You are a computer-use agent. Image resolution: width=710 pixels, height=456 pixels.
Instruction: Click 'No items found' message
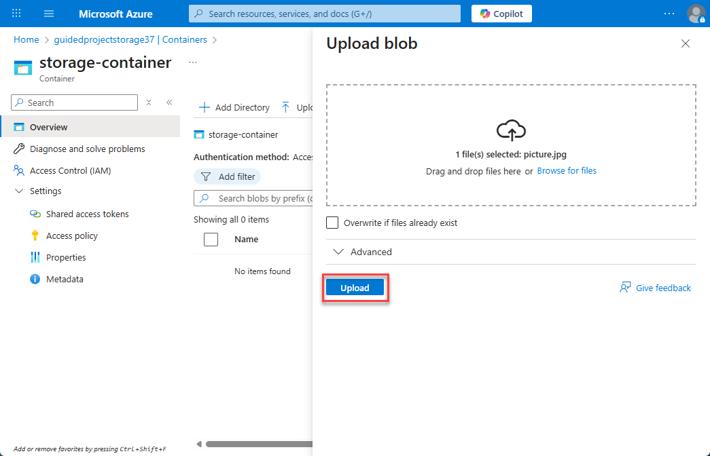click(263, 271)
